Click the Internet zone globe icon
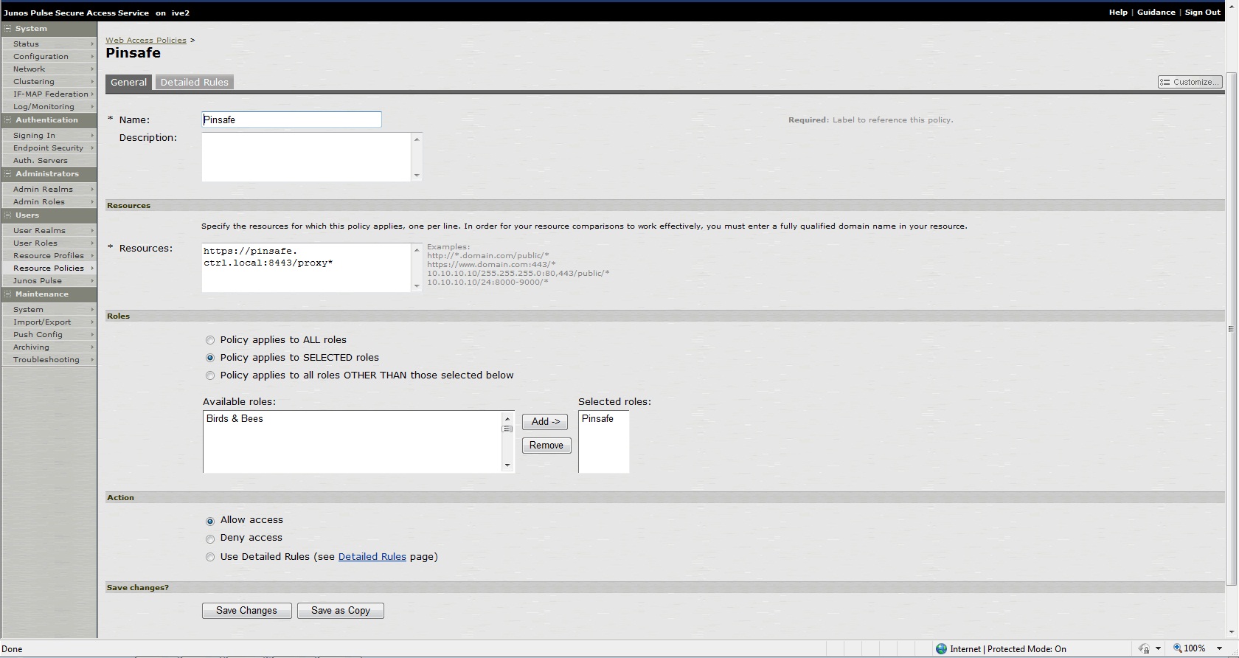This screenshot has height=658, width=1239. (941, 649)
